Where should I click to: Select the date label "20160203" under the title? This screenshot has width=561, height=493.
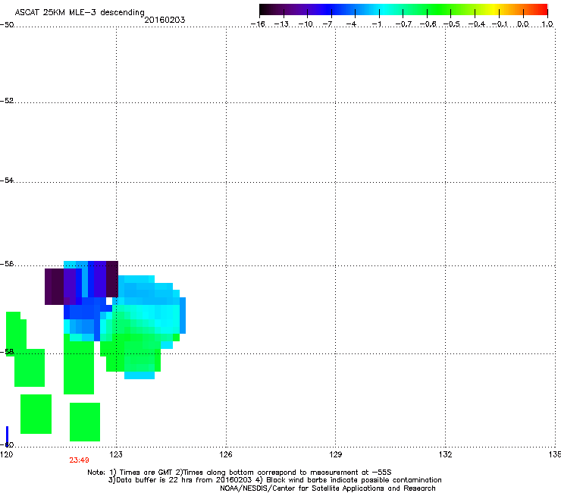point(165,20)
